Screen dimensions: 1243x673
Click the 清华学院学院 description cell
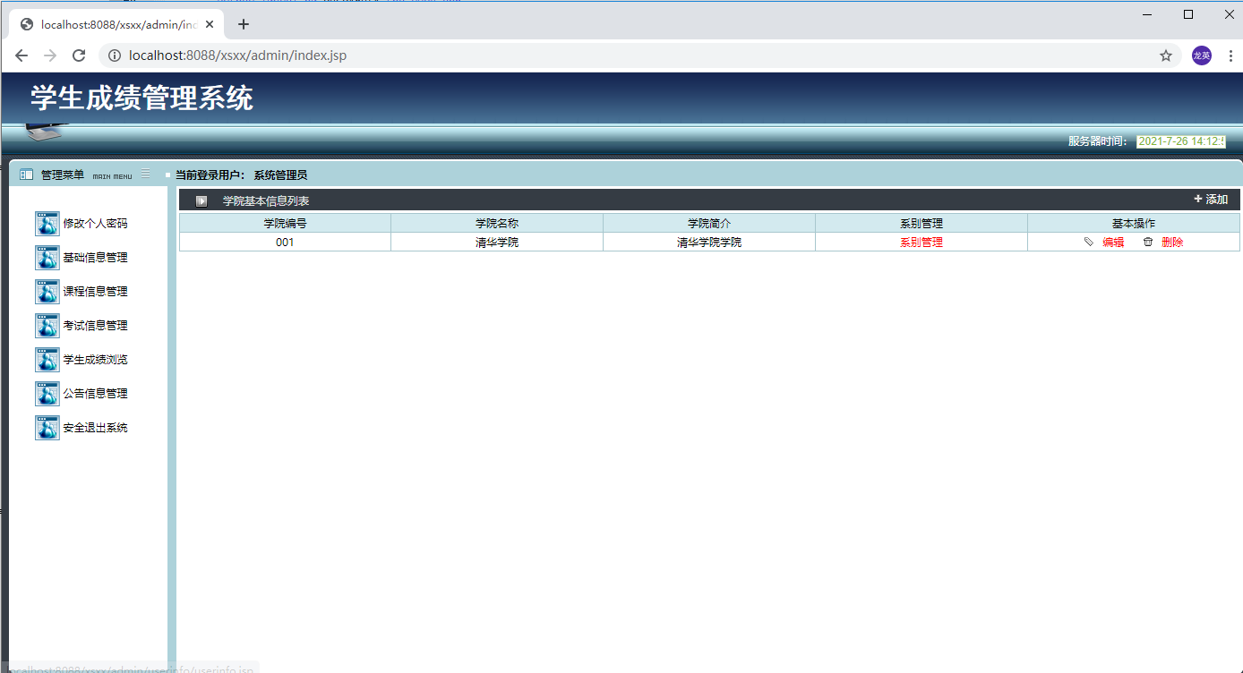tap(709, 243)
